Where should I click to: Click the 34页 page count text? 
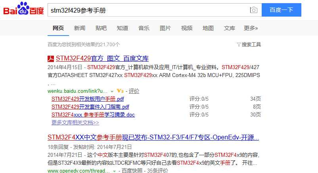(255, 99)
